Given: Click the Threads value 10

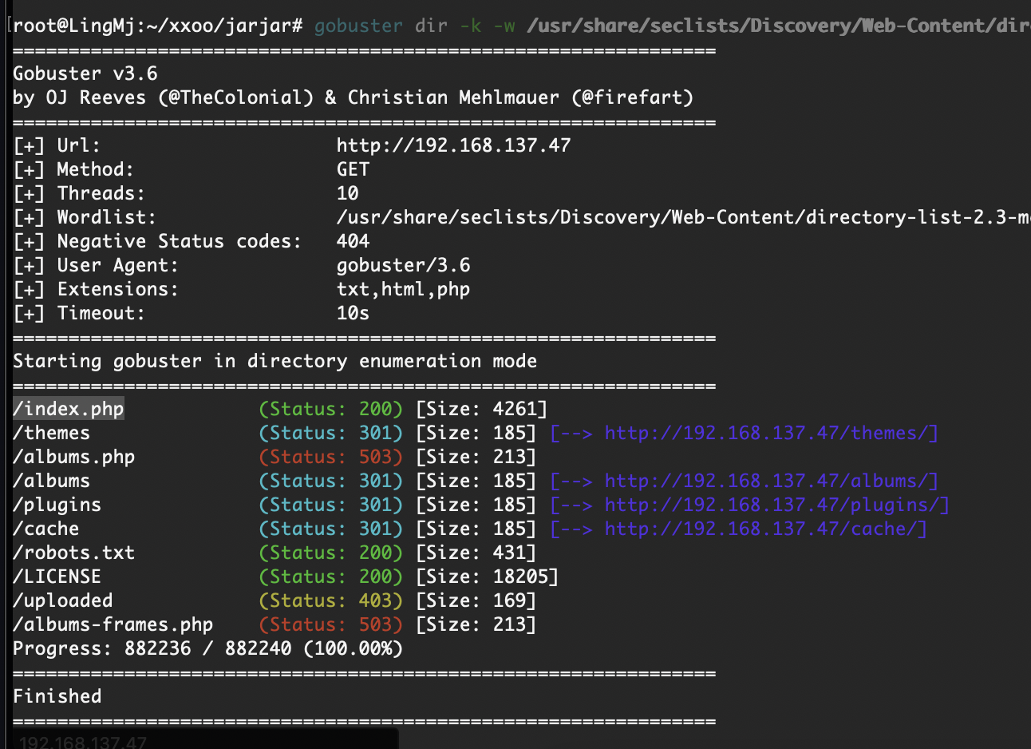Looking at the screenshot, I should pos(348,193).
